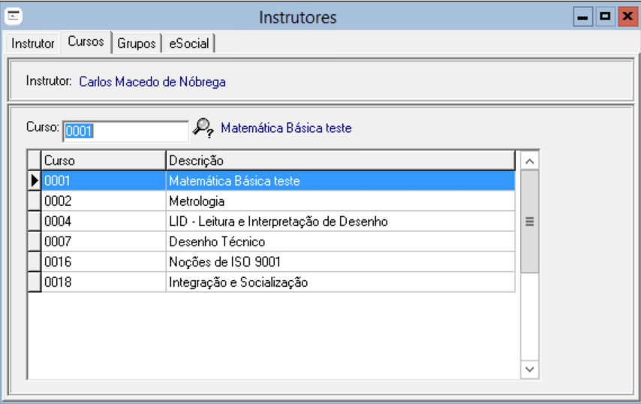641x404 pixels.
Task: Click the Descrição column header
Action: pos(340,161)
